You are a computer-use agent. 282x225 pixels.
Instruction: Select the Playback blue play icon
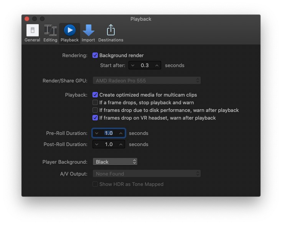(x=70, y=30)
